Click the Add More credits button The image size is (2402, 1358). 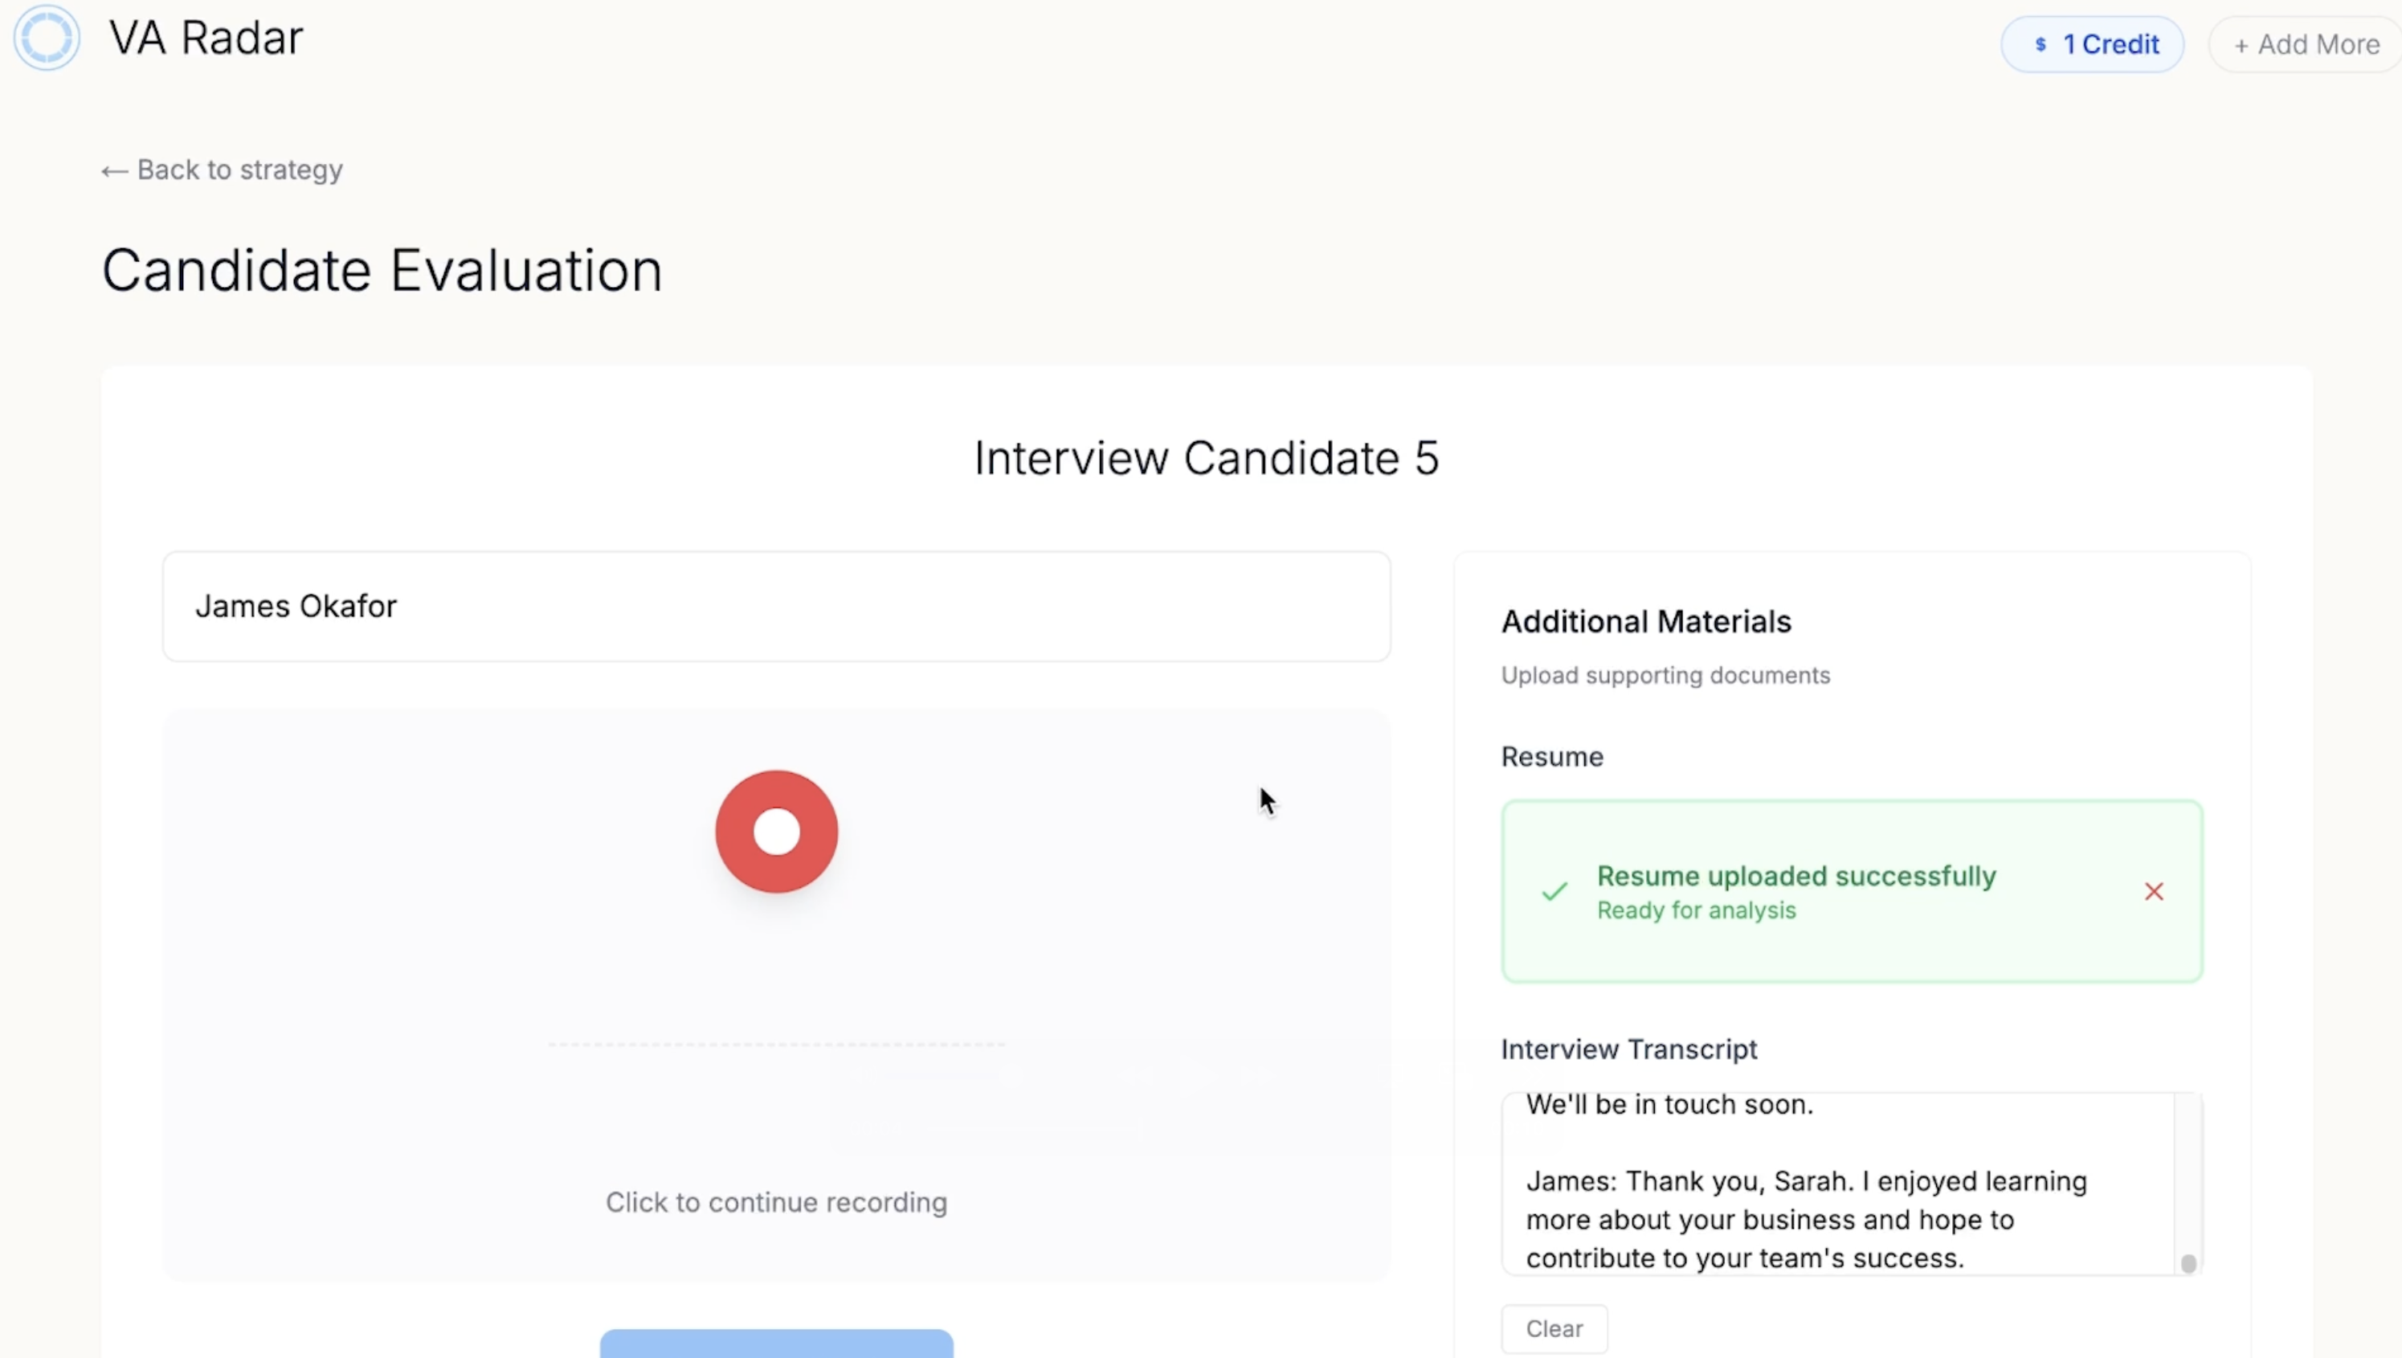(x=2306, y=45)
